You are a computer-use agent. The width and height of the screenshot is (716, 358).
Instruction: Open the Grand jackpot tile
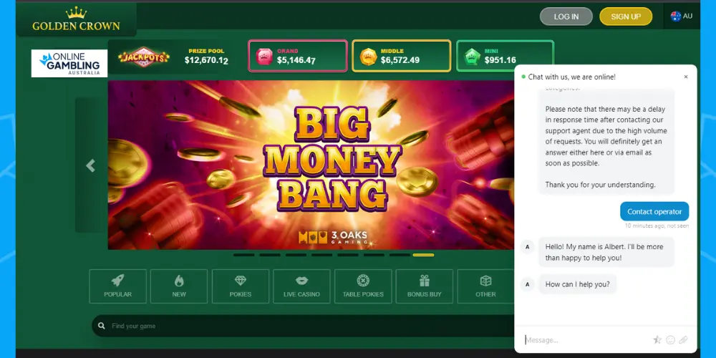298,56
